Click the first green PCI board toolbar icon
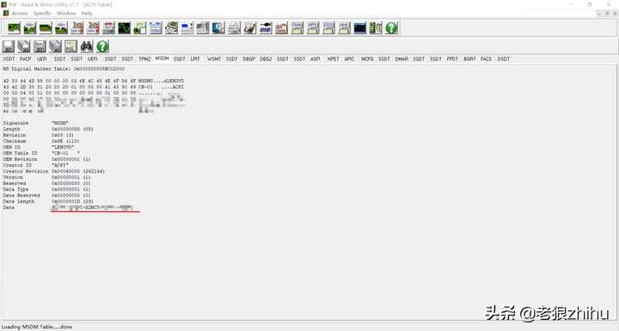The image size is (619, 331). (14, 28)
